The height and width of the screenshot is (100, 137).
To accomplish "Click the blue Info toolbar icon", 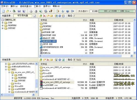I will [63, 11].
